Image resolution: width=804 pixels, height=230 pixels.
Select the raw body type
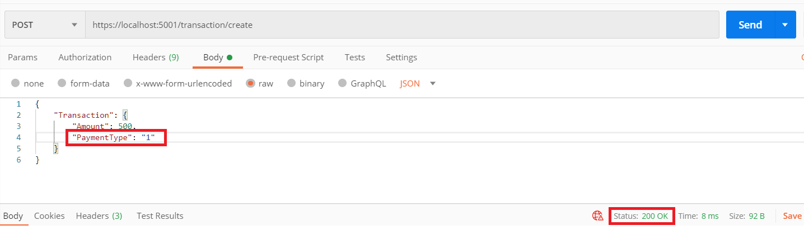260,84
